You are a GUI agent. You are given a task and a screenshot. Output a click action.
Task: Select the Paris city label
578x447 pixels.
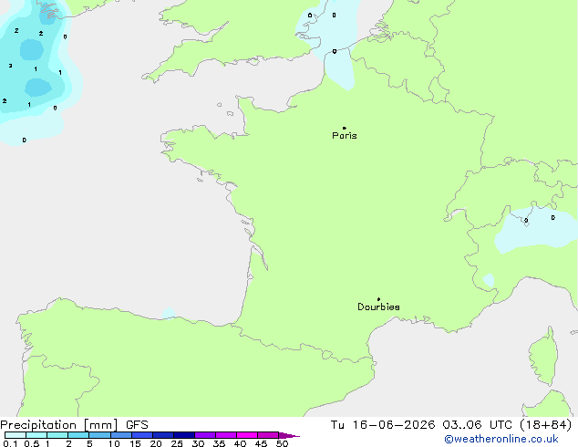345,136
